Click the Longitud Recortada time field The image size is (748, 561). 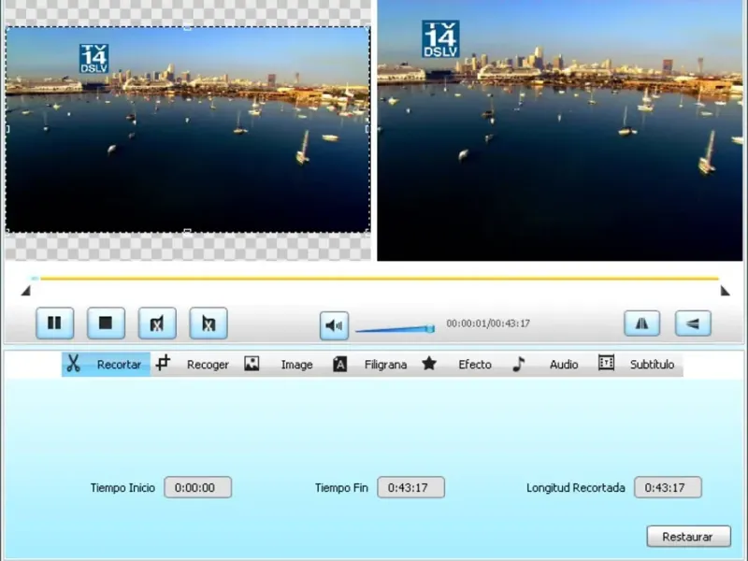point(668,487)
